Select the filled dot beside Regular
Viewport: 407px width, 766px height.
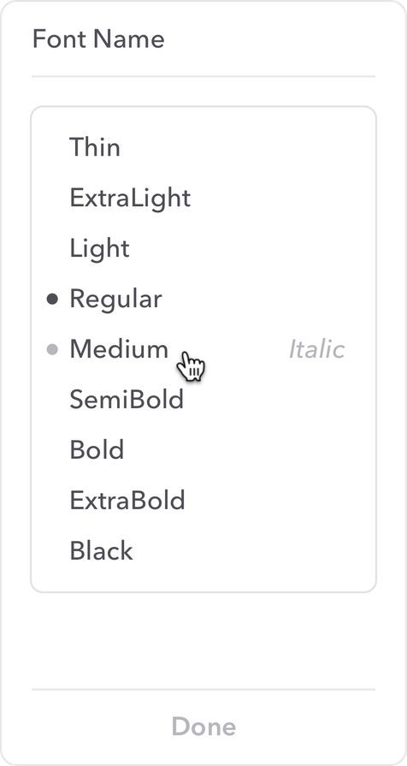coord(52,299)
